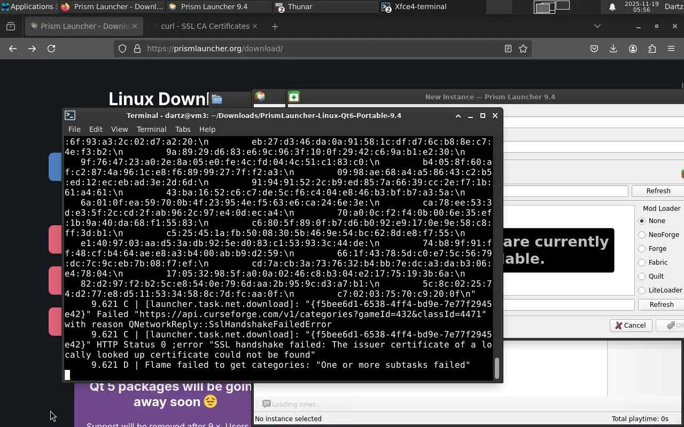
Task: Show site security info via the padlock
Action: 137,49
